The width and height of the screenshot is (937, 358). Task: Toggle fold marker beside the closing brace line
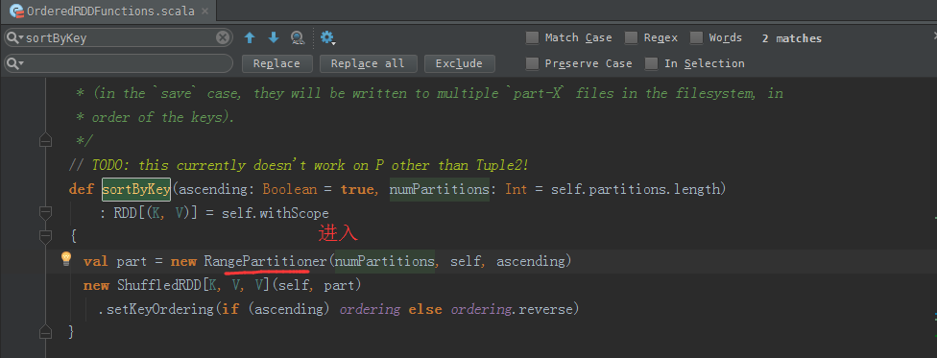[x=45, y=332]
